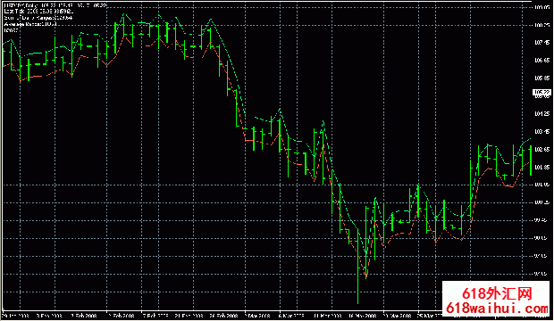
Task: Click the 106.65 price axis label
Action: (x=542, y=61)
